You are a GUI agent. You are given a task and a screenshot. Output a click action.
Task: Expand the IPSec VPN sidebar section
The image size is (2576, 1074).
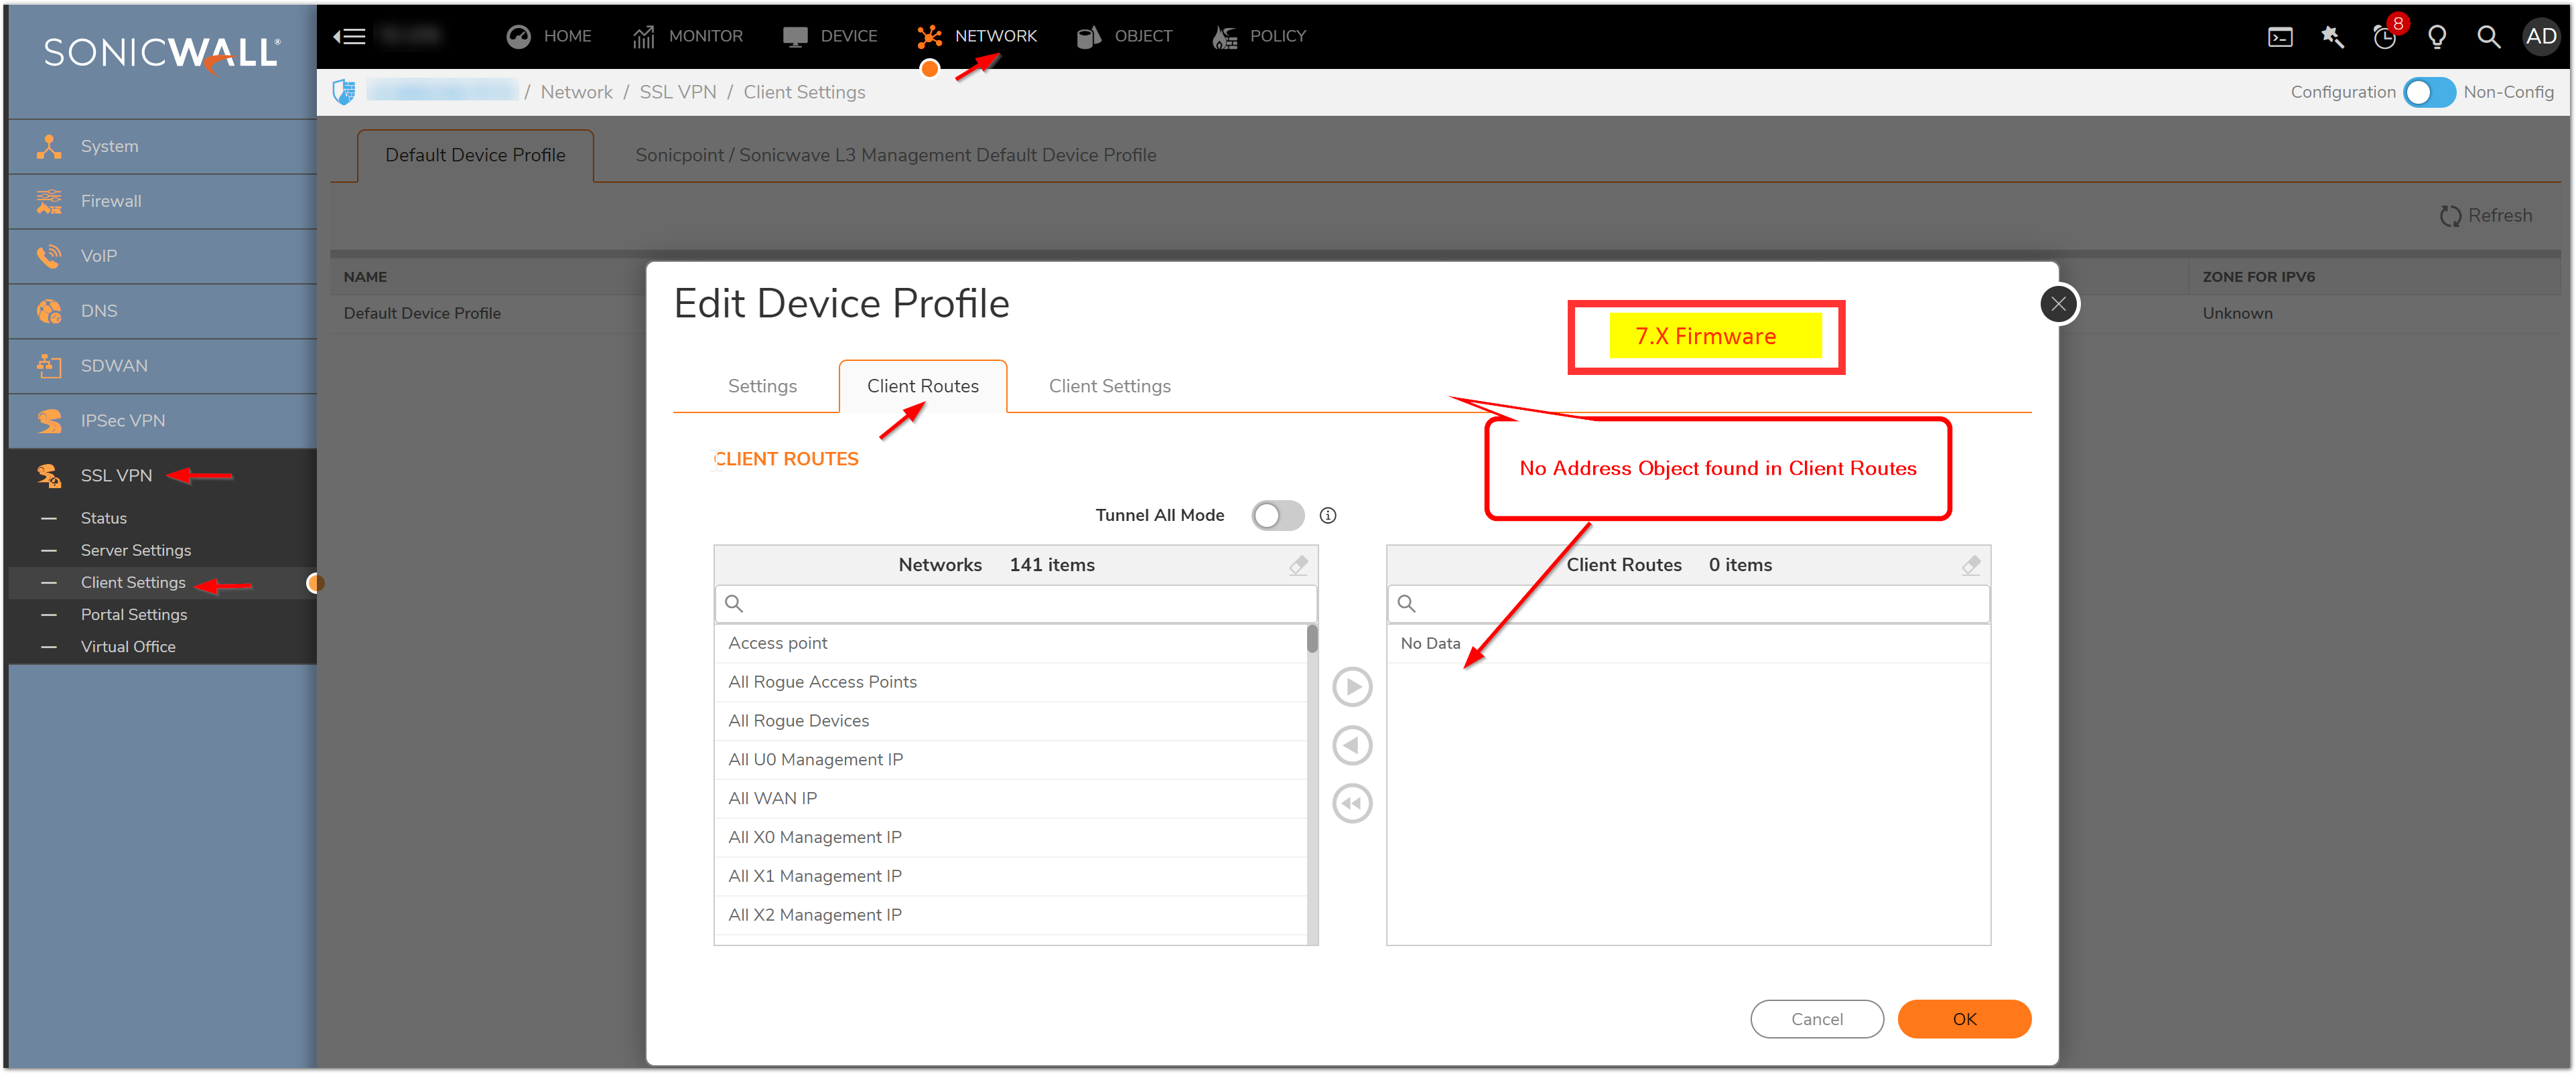coord(122,420)
